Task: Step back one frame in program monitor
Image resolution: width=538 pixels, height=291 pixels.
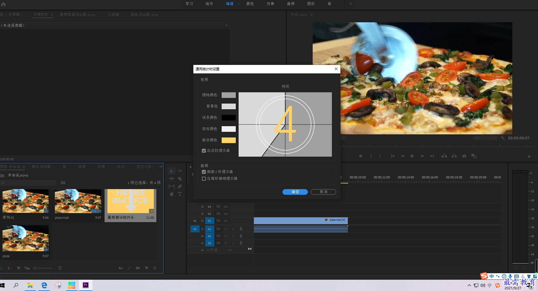Action: [x=403, y=156]
